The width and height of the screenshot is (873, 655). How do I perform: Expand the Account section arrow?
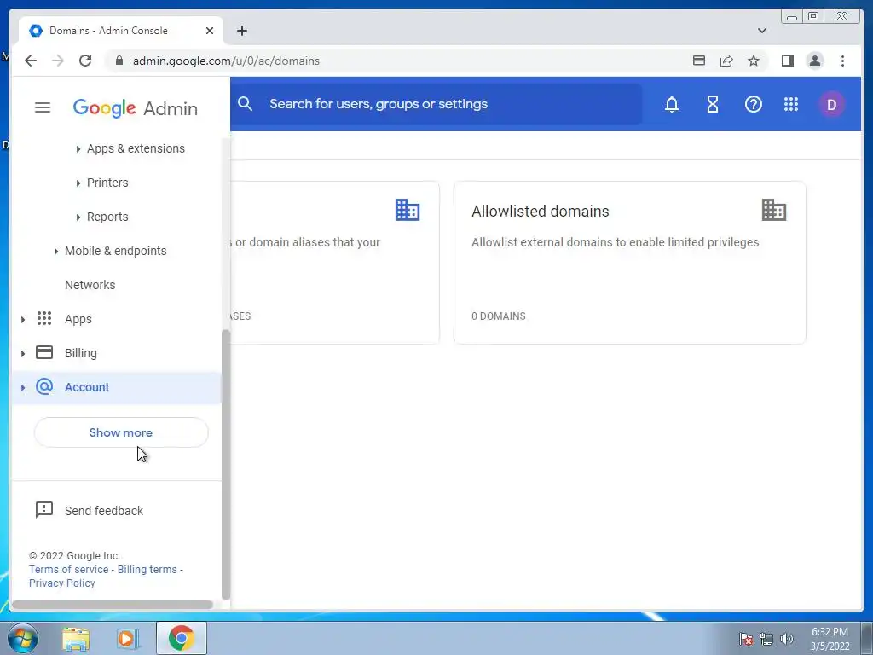coord(23,388)
